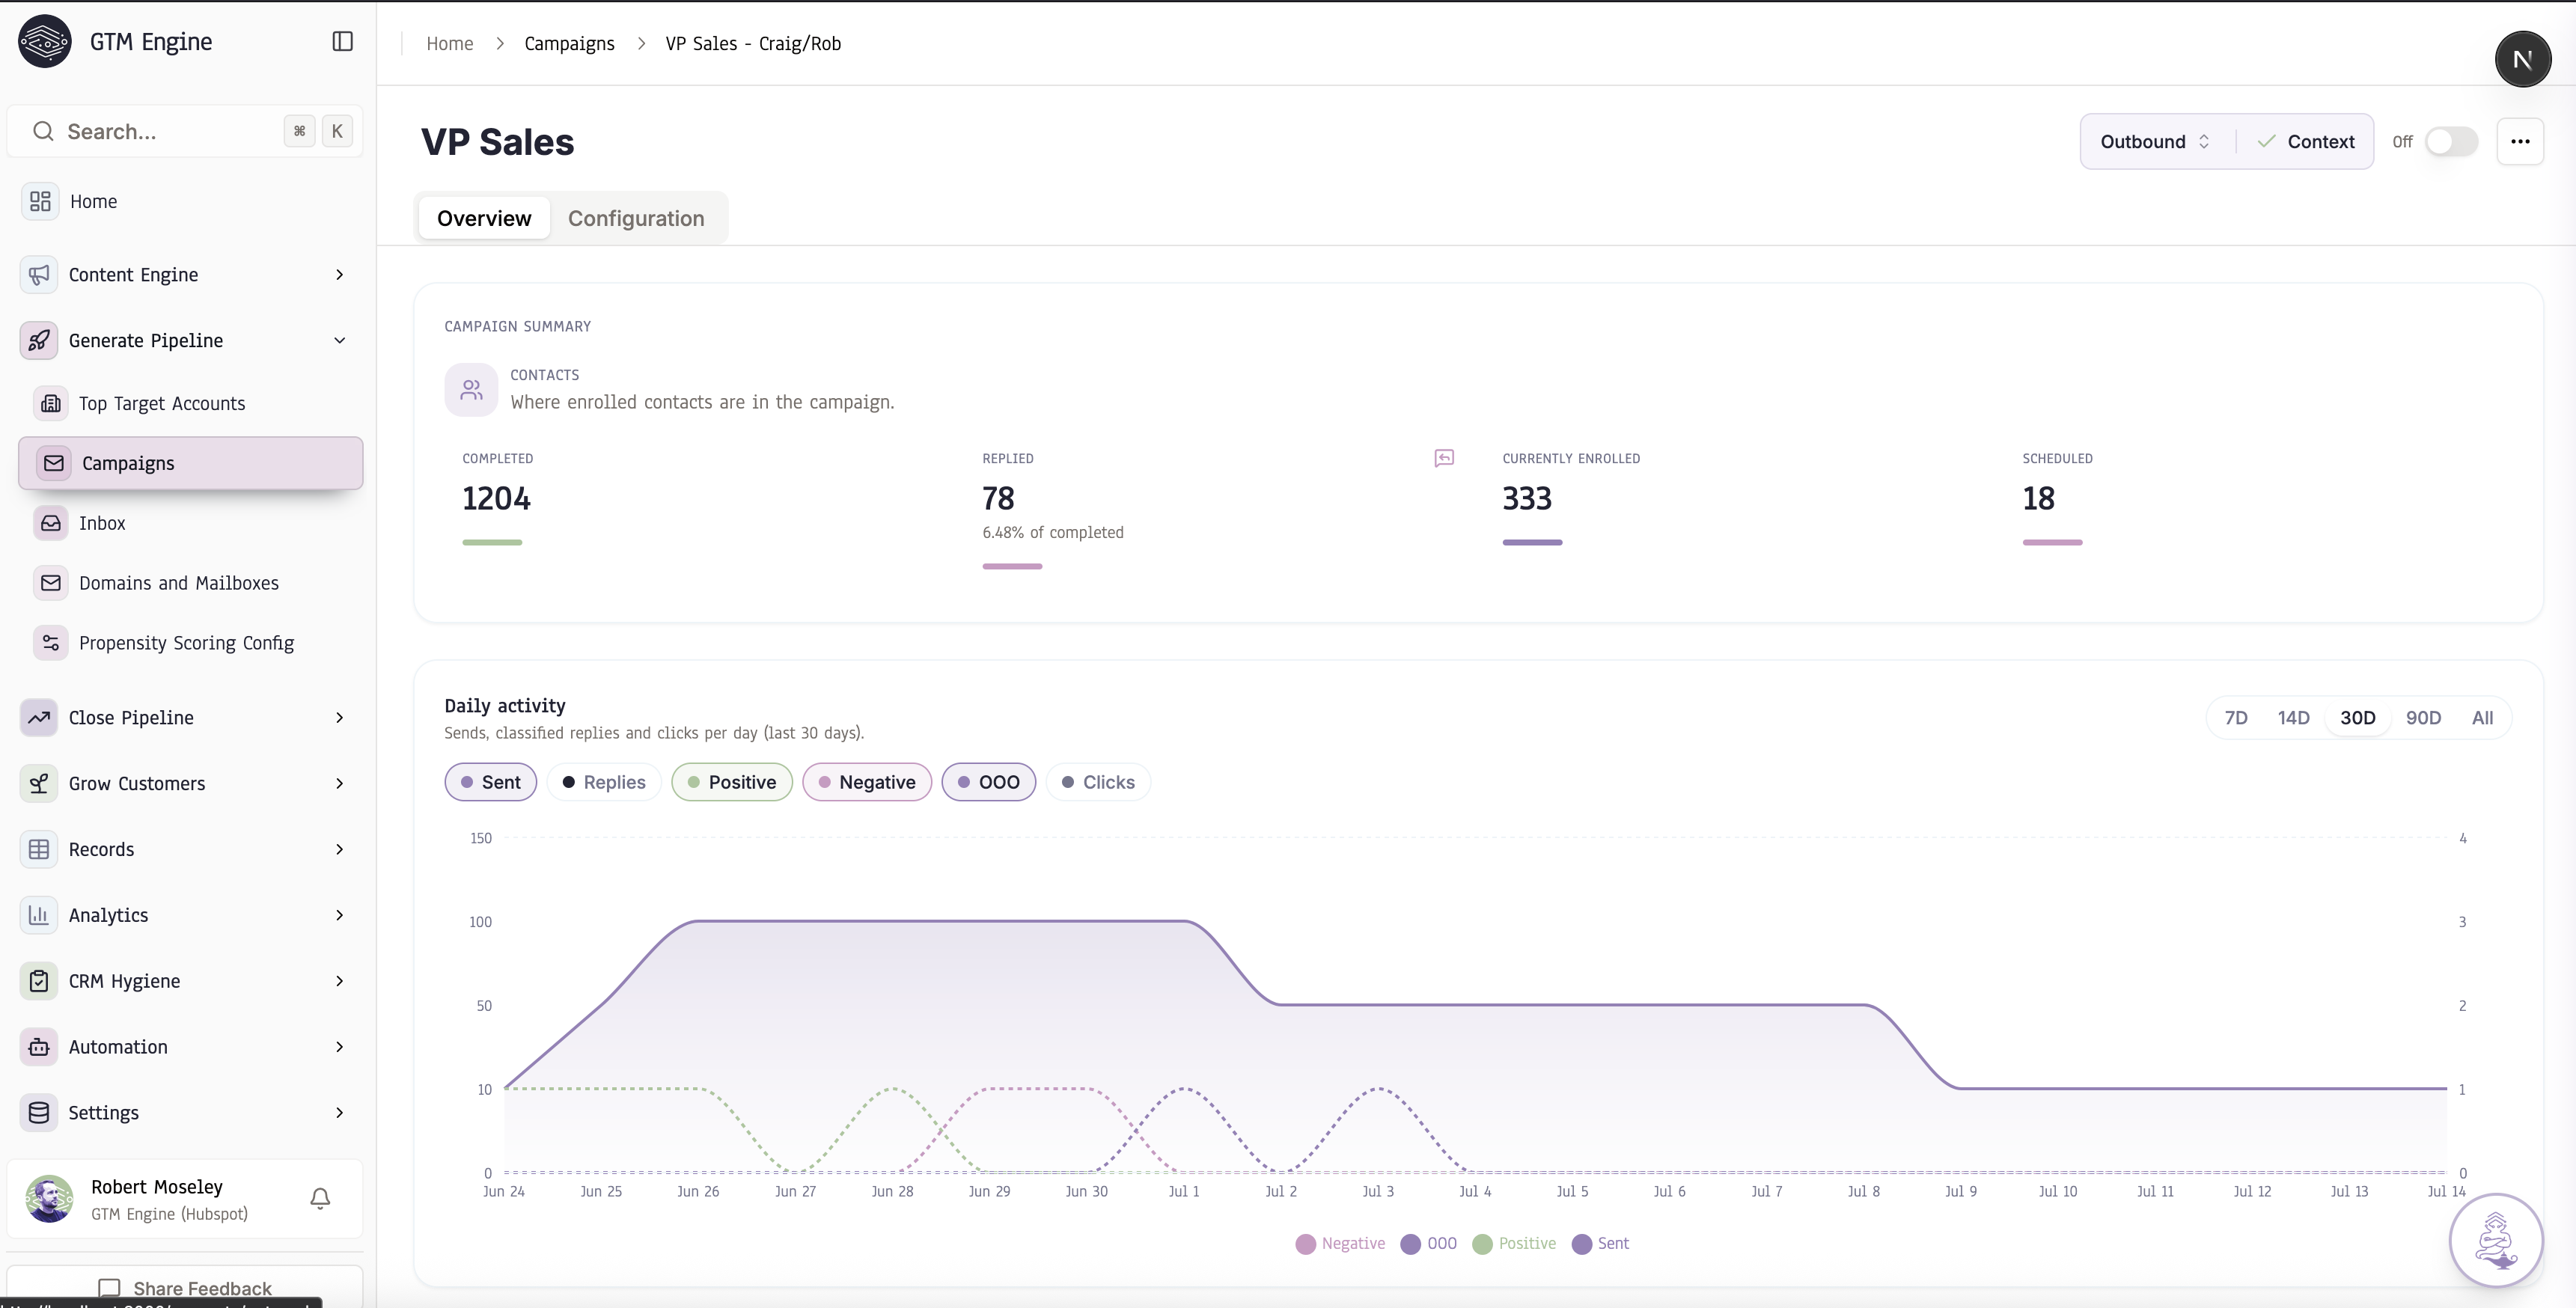Click the search magnifier icon
This screenshot has height=1308, width=2576.
(43, 131)
